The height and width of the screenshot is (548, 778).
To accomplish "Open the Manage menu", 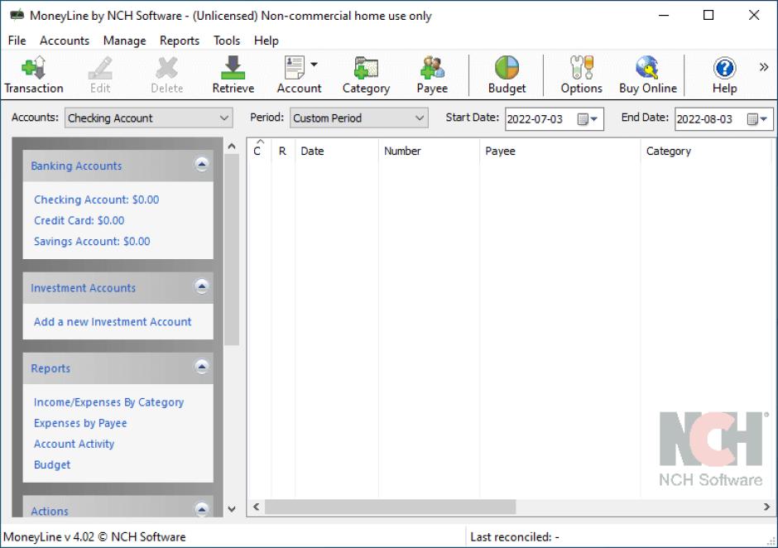I will pos(124,41).
